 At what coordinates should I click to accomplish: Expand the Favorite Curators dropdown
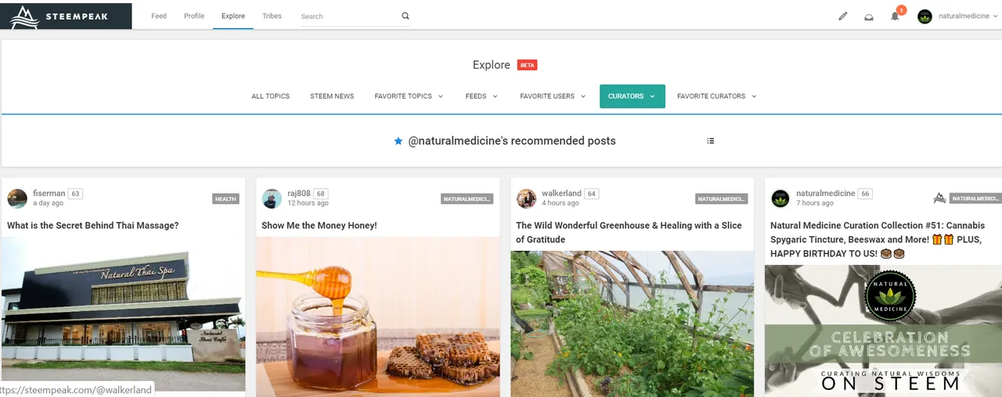716,96
